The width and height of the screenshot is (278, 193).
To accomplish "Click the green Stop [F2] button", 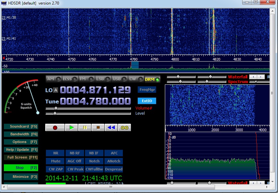I will 21,168.
